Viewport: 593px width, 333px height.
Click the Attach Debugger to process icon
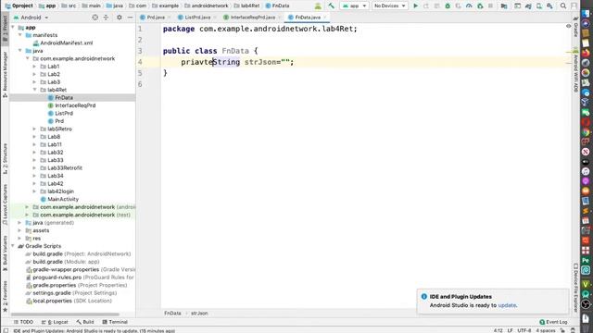pyautogui.click(x=480, y=6)
